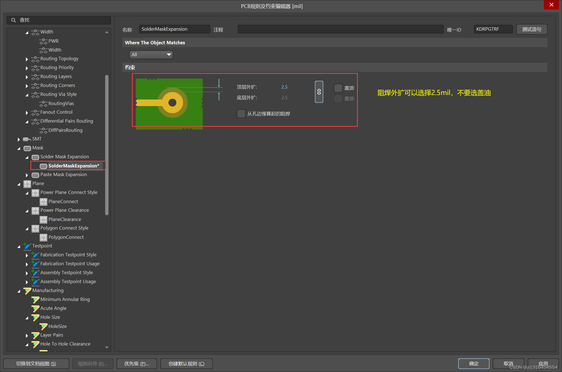The height and width of the screenshot is (372, 562).
Task: Select the Minimum Annular Ring rule
Action: pyautogui.click(x=65, y=299)
